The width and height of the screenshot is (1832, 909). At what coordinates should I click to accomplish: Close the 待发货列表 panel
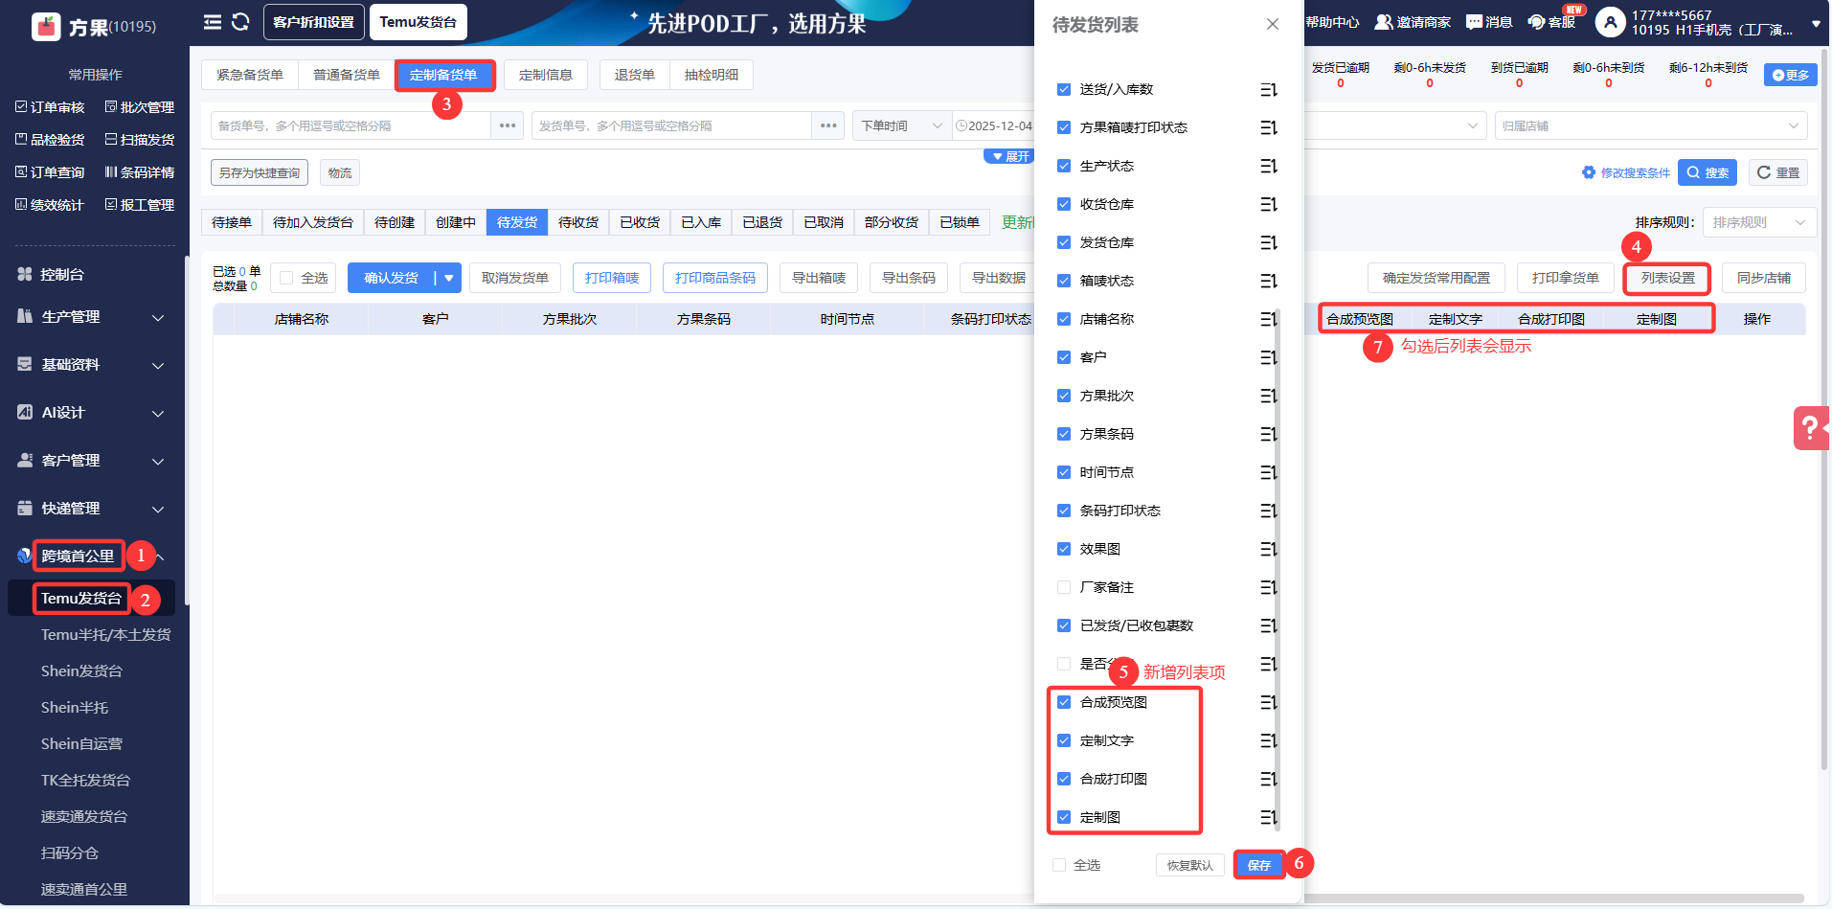coord(1273,24)
